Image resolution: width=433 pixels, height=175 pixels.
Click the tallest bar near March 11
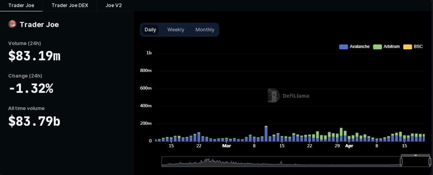(x=266, y=134)
